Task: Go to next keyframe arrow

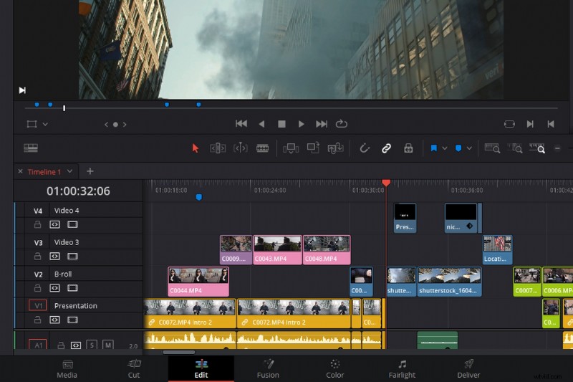Action: pos(125,124)
